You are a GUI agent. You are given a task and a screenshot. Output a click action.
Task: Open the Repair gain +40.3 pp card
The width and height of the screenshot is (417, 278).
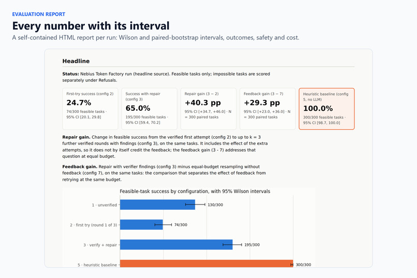pyautogui.click(x=208, y=109)
